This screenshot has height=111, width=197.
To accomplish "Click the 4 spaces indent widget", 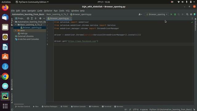I will pyautogui.click(x=144, y=109).
